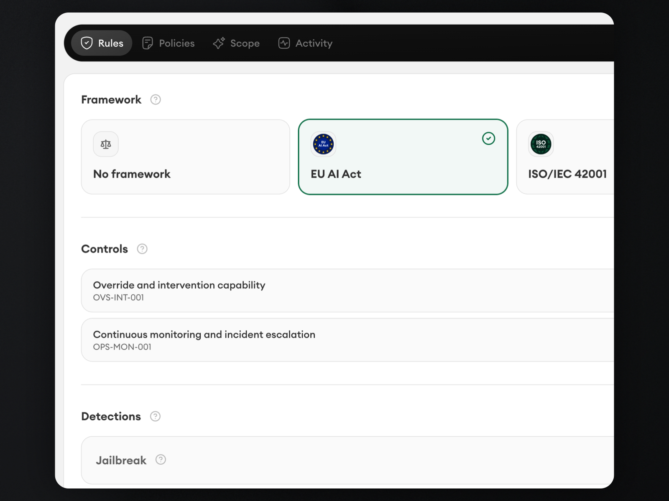Viewport: 669px width, 501px height.
Task: Click the Controls section heading
Action: [105, 249]
